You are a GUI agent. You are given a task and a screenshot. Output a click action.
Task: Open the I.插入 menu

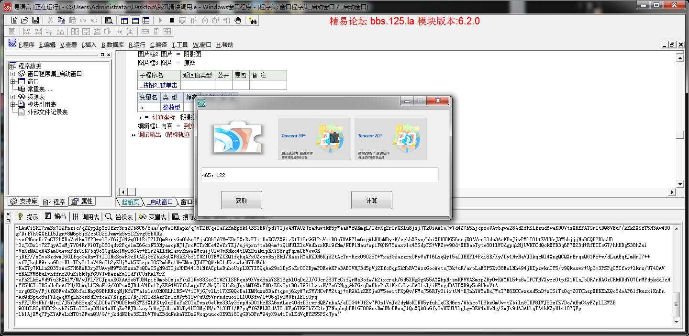pos(89,45)
